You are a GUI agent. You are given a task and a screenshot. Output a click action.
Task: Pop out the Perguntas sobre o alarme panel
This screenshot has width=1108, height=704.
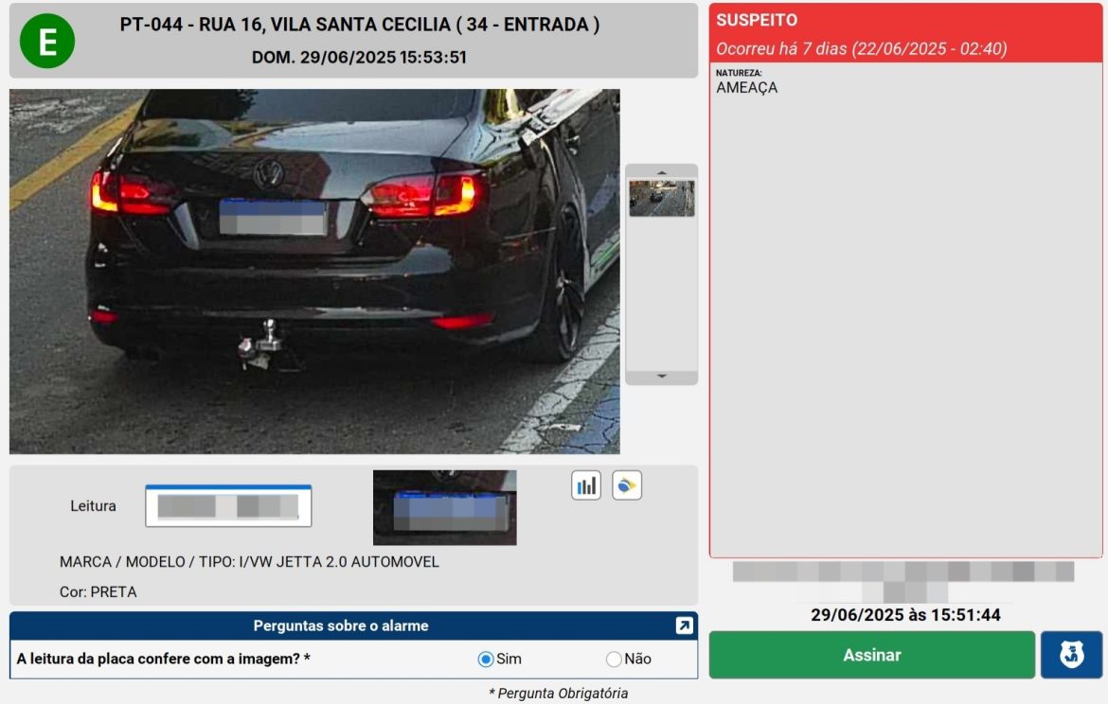tap(684, 625)
